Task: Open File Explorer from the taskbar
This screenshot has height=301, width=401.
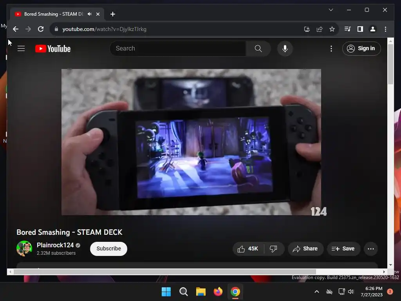Action: click(201, 292)
